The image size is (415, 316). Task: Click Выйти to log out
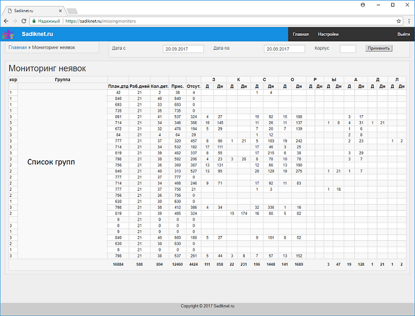tap(403, 34)
